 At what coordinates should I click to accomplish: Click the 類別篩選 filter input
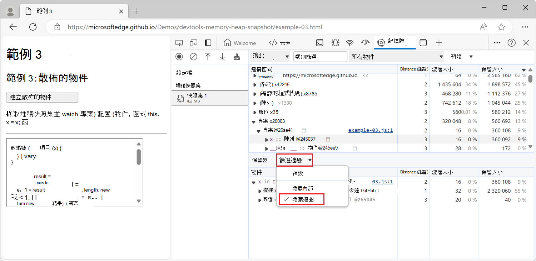pos(320,57)
